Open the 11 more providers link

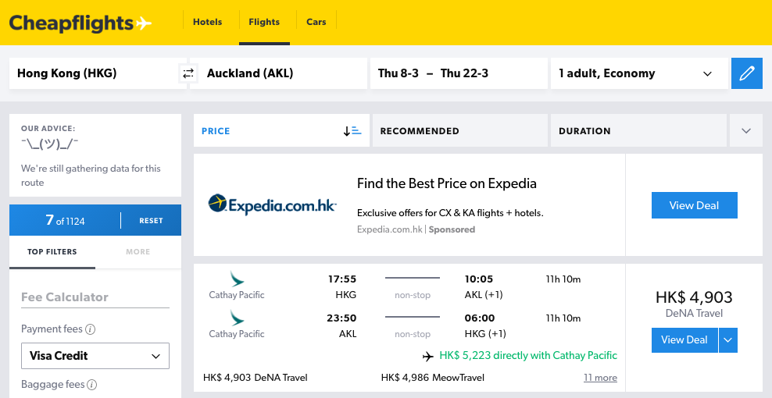[600, 378]
